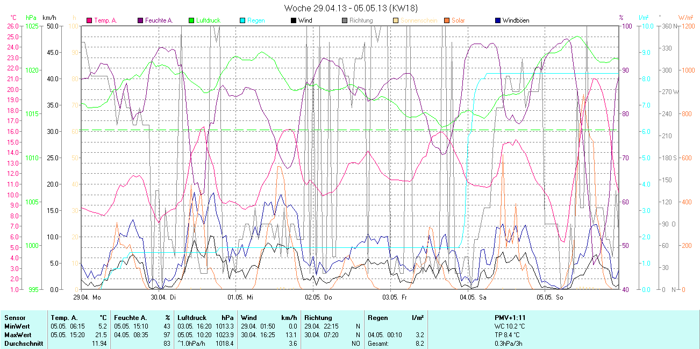Click the maximum wind value '13.1'
This screenshot has height=349, width=700.
[292, 335]
